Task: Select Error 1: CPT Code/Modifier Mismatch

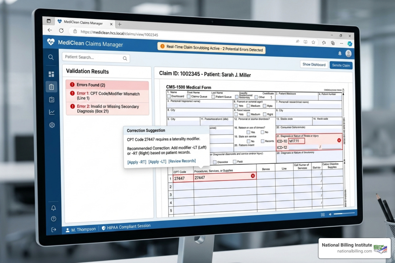Action: point(107,96)
